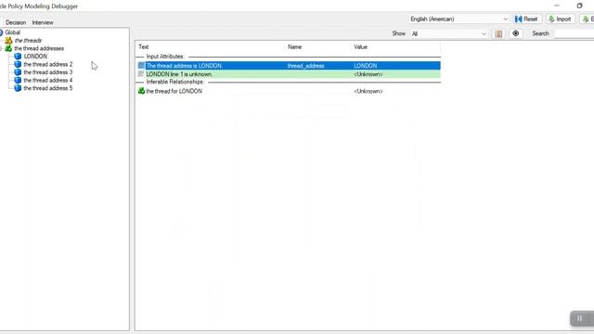The width and height of the screenshot is (594, 334).
Task: Click the thread addresses group icon
Action: (x=8, y=48)
